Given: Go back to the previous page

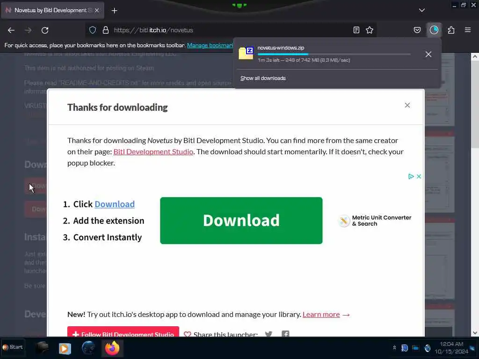Looking at the screenshot, I should [x=11, y=30].
